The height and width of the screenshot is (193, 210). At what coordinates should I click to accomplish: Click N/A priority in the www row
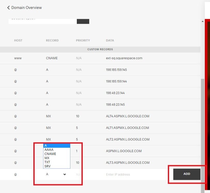(79, 58)
